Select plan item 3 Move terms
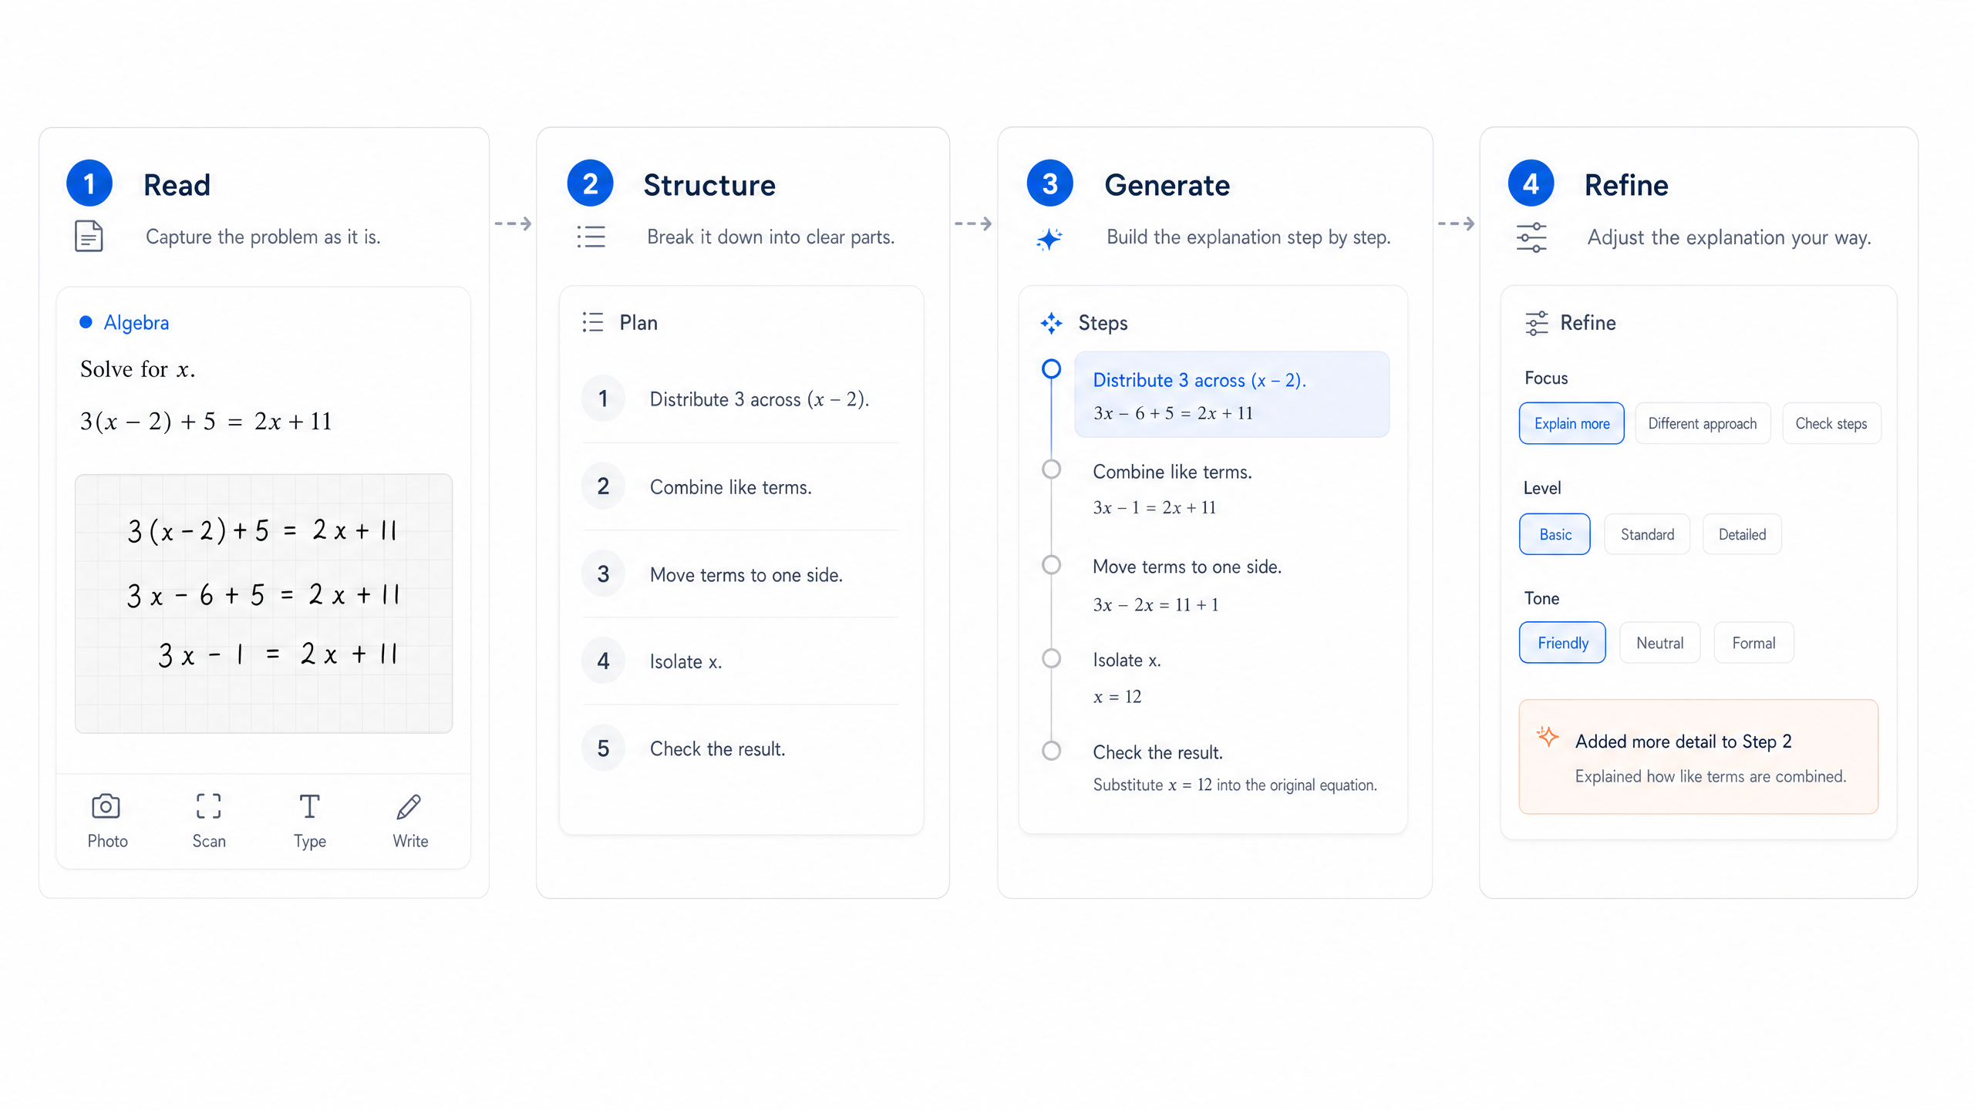Viewport: 1974px width, 1110px height. pyautogui.click(x=740, y=574)
